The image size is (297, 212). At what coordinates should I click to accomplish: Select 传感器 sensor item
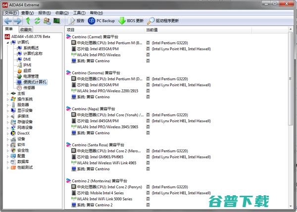tap(29, 88)
